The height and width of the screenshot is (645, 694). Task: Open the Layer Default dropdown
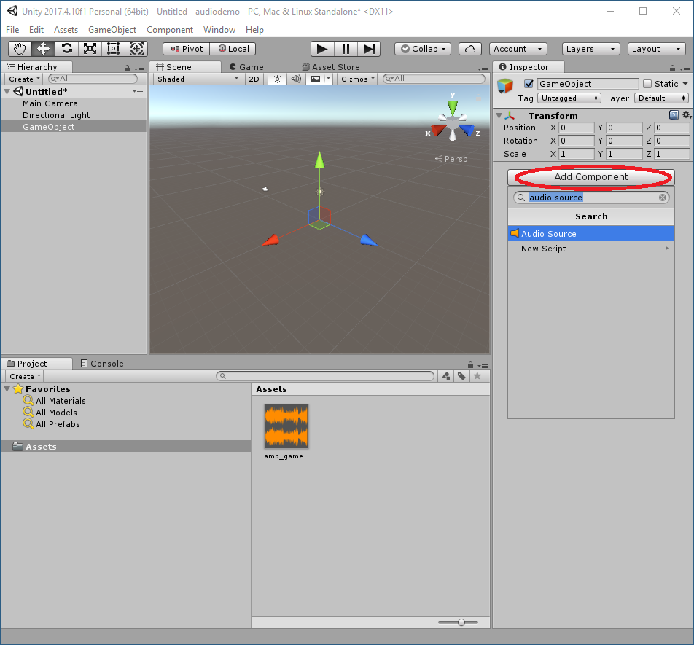click(662, 98)
